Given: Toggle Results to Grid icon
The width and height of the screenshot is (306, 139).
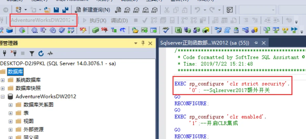Looking at the screenshot, I should [x=224, y=20].
